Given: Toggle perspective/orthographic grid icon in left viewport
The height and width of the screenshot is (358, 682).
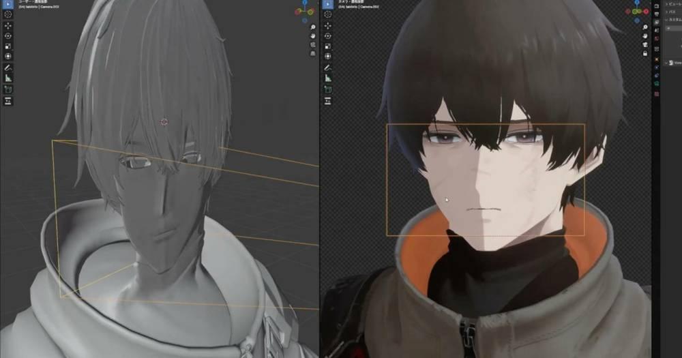Looking at the screenshot, I should [313, 53].
